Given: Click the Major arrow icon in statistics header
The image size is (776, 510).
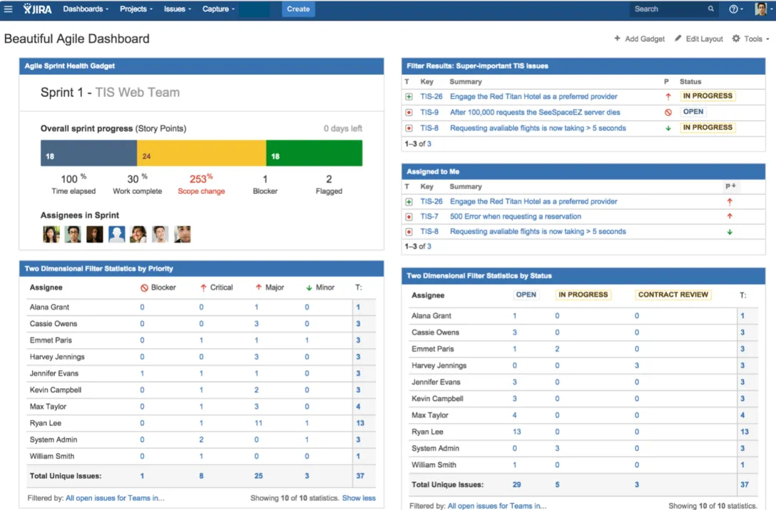Looking at the screenshot, I should pos(258,287).
